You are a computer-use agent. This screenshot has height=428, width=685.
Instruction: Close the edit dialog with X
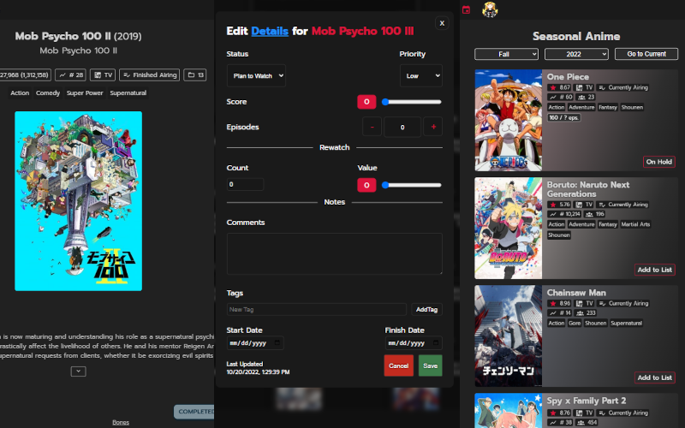442,23
